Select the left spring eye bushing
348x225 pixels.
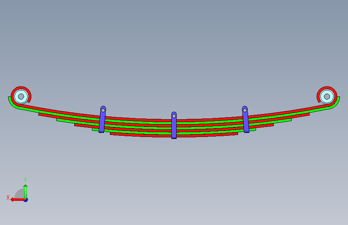pos(21,96)
